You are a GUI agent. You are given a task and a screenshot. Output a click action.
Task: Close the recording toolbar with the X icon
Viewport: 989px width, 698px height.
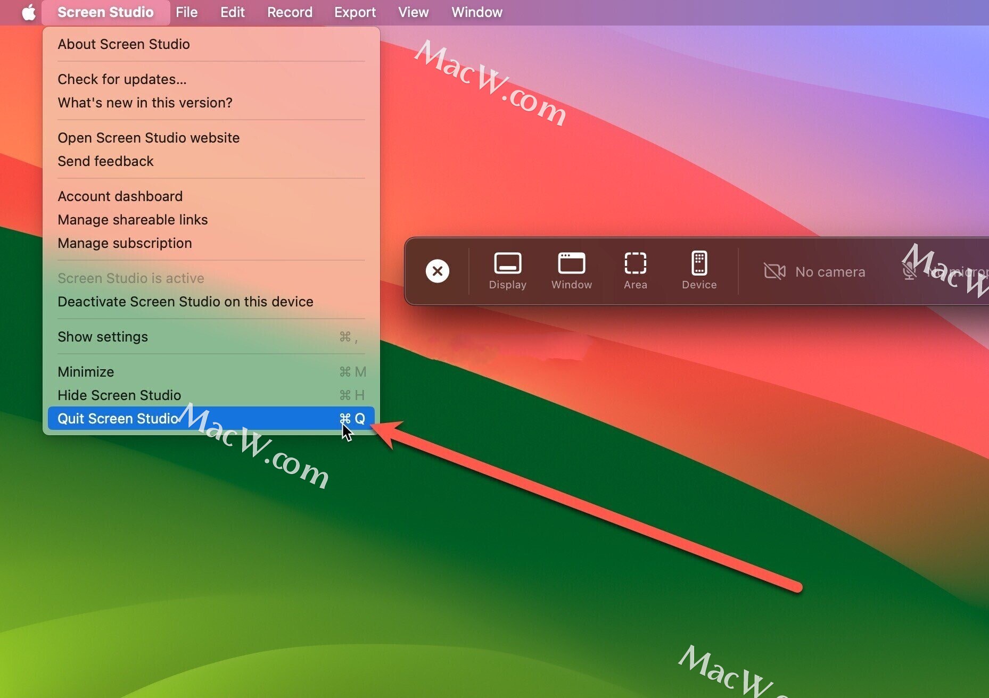pyautogui.click(x=438, y=271)
